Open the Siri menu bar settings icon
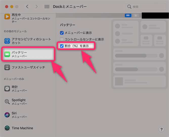Viewport: 169px width, 137px height. click(x=7, y=115)
